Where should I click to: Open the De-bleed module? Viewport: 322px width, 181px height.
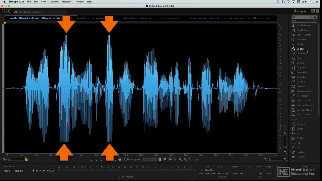(299, 39)
